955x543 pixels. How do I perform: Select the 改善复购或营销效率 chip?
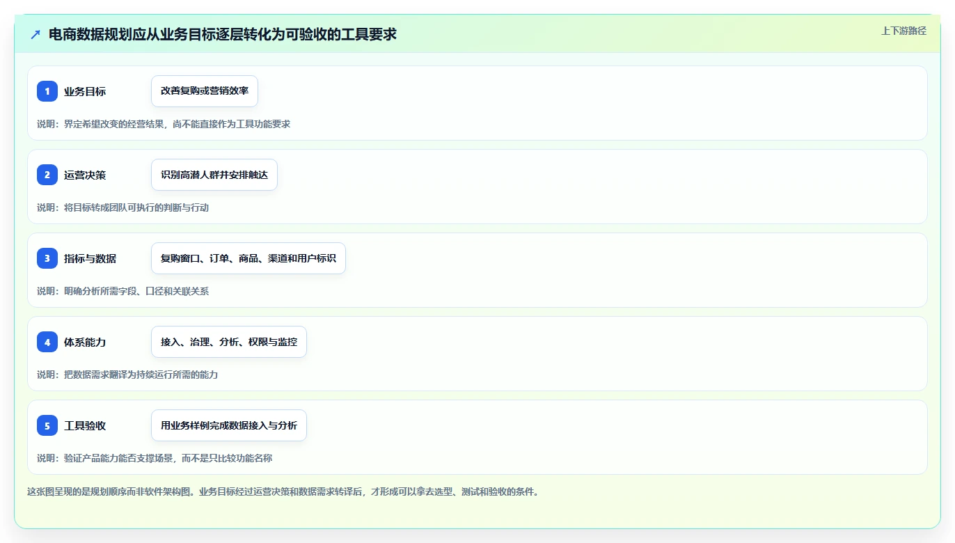click(205, 91)
